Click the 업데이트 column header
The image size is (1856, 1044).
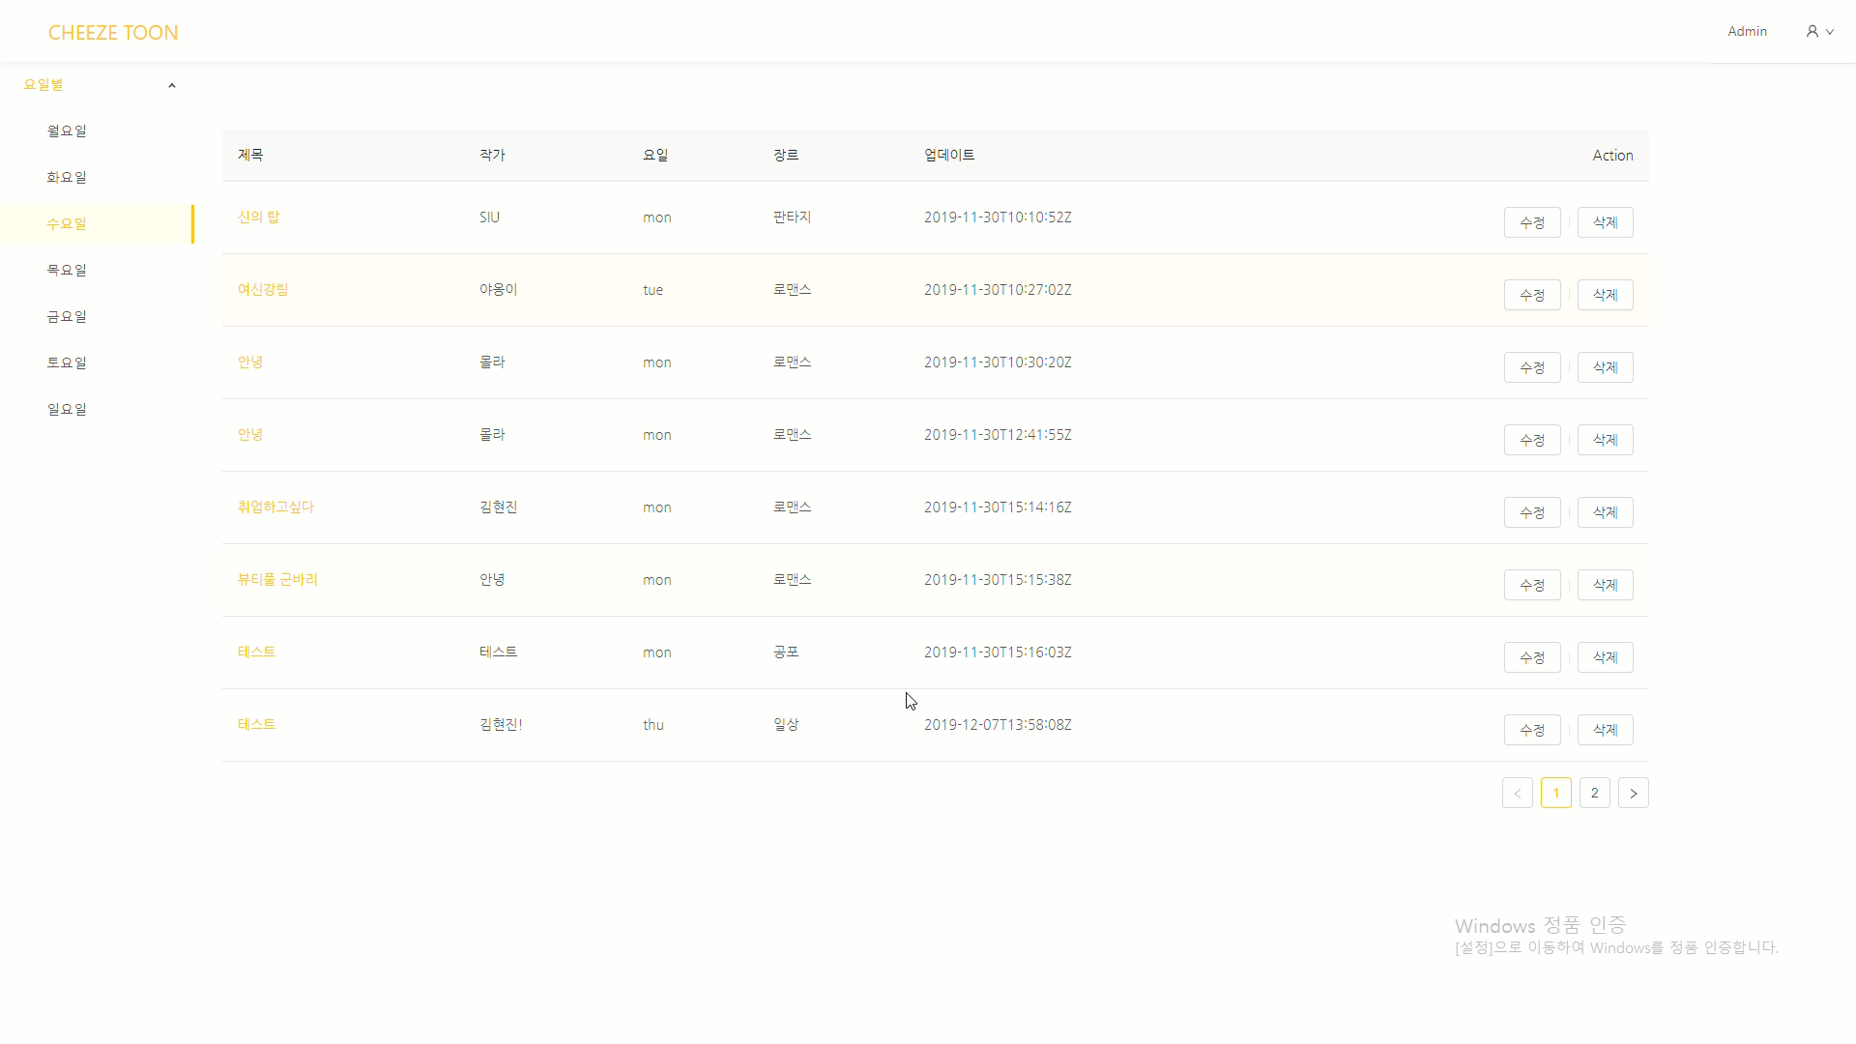(948, 155)
